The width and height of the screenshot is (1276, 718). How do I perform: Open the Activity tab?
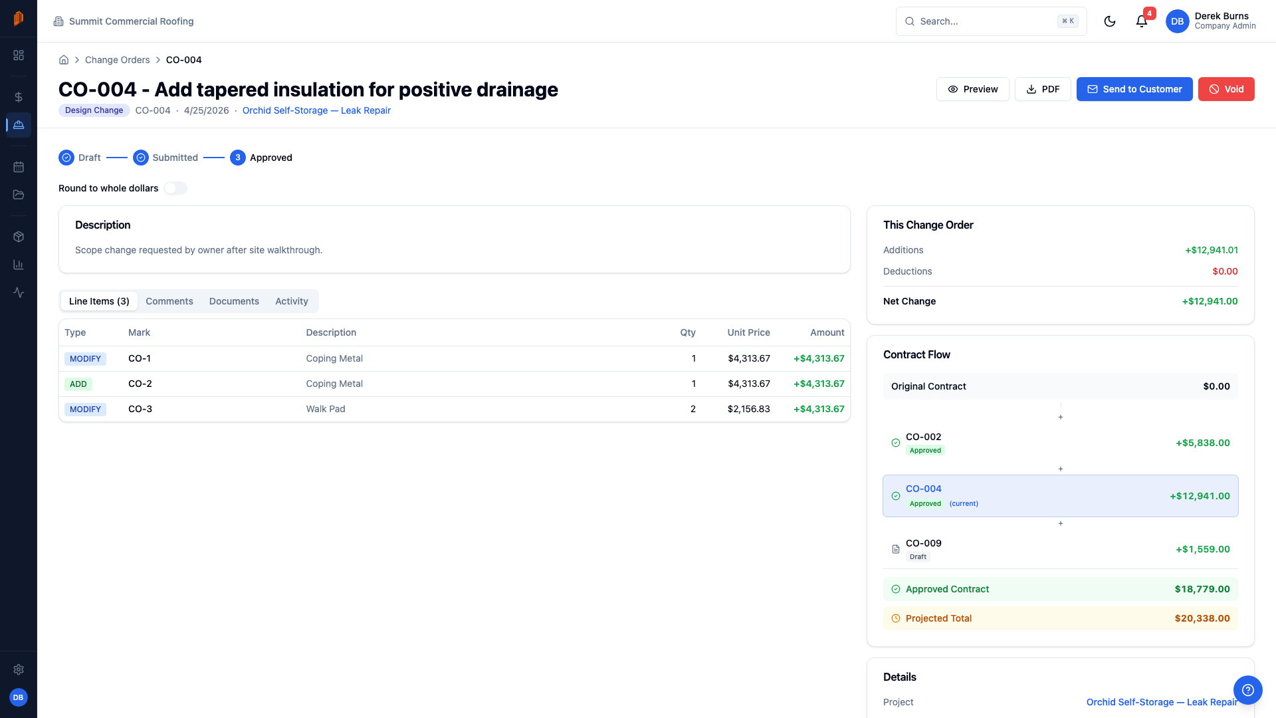pyautogui.click(x=292, y=301)
